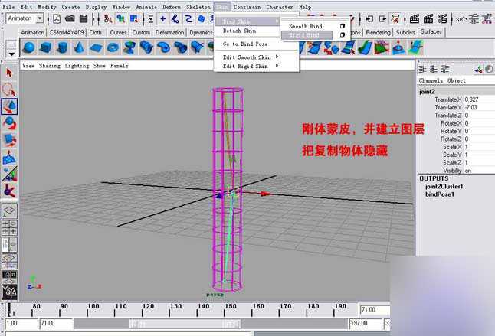Create a NURBS cylinder from shelf
The height and width of the screenshot is (336, 495).
(x=62, y=47)
